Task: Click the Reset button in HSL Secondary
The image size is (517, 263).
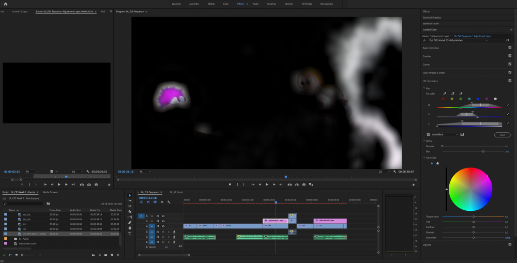Action: pos(502,134)
